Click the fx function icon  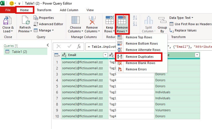click(79, 46)
